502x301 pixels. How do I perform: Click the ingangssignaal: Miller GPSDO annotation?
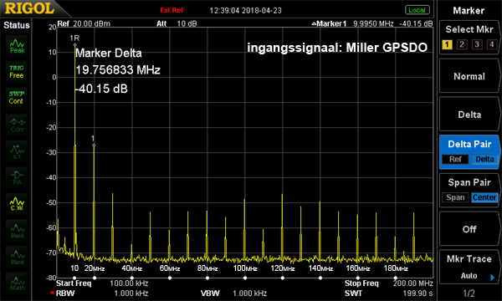click(337, 48)
